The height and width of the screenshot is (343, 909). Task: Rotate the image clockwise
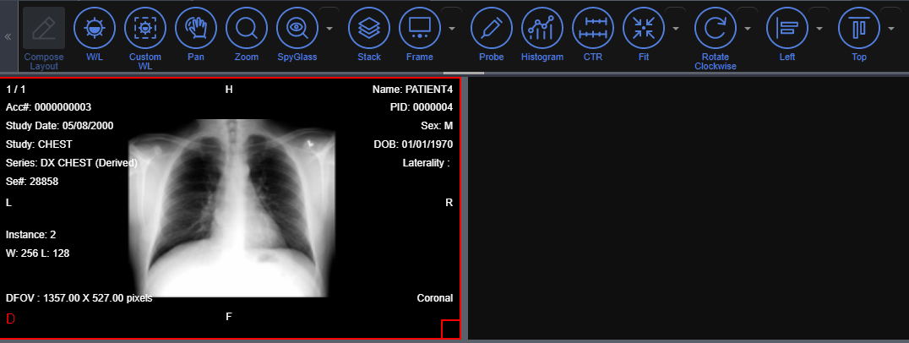716,28
